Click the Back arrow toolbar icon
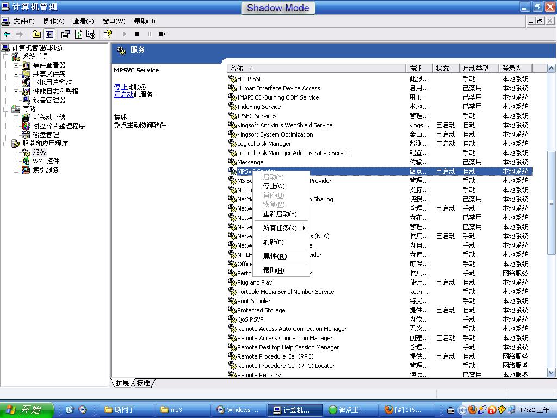Viewport: 557px width, 418px height. click(7, 34)
